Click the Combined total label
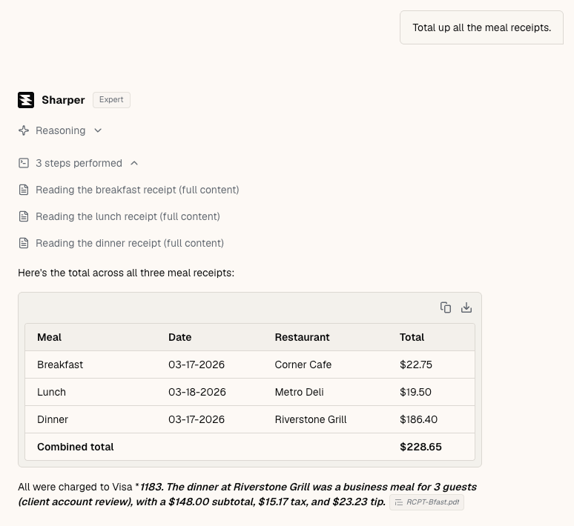 [x=76, y=447]
